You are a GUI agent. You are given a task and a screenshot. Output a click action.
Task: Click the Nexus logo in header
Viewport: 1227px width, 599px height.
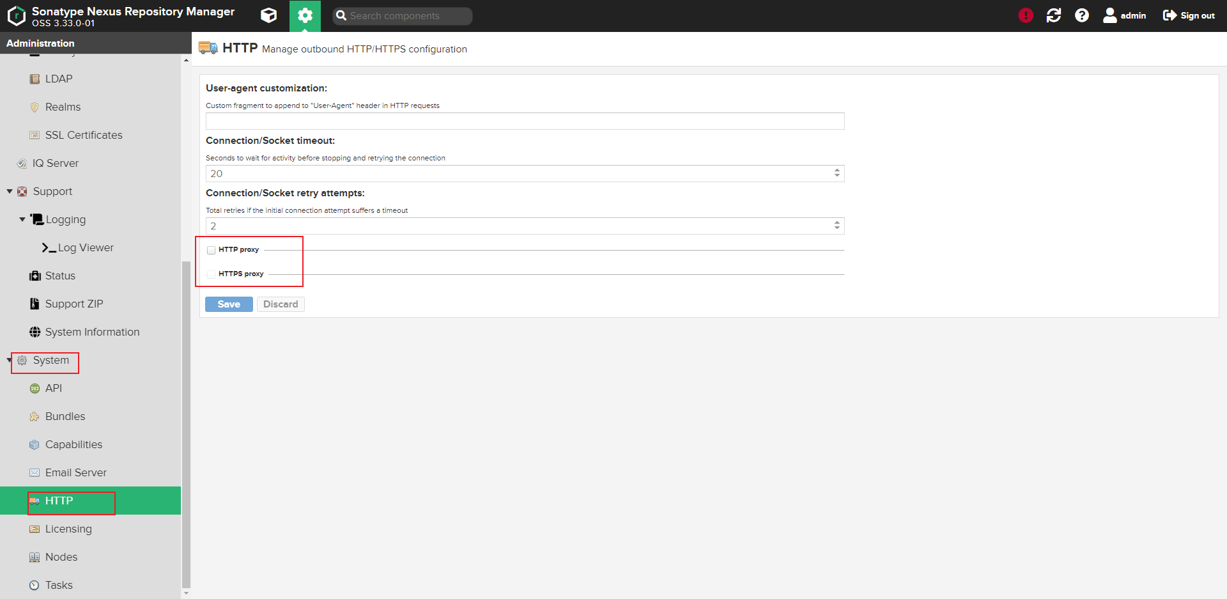[16, 15]
